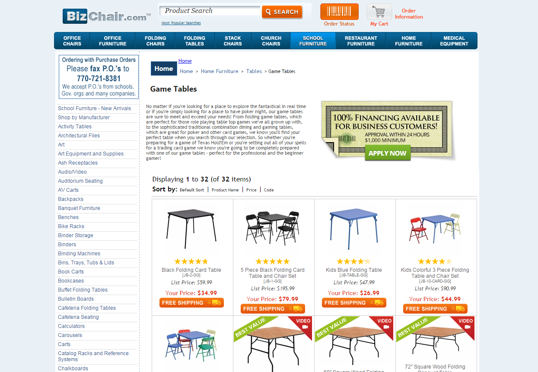Click Best Value ribbon on first wood table

point(249,327)
